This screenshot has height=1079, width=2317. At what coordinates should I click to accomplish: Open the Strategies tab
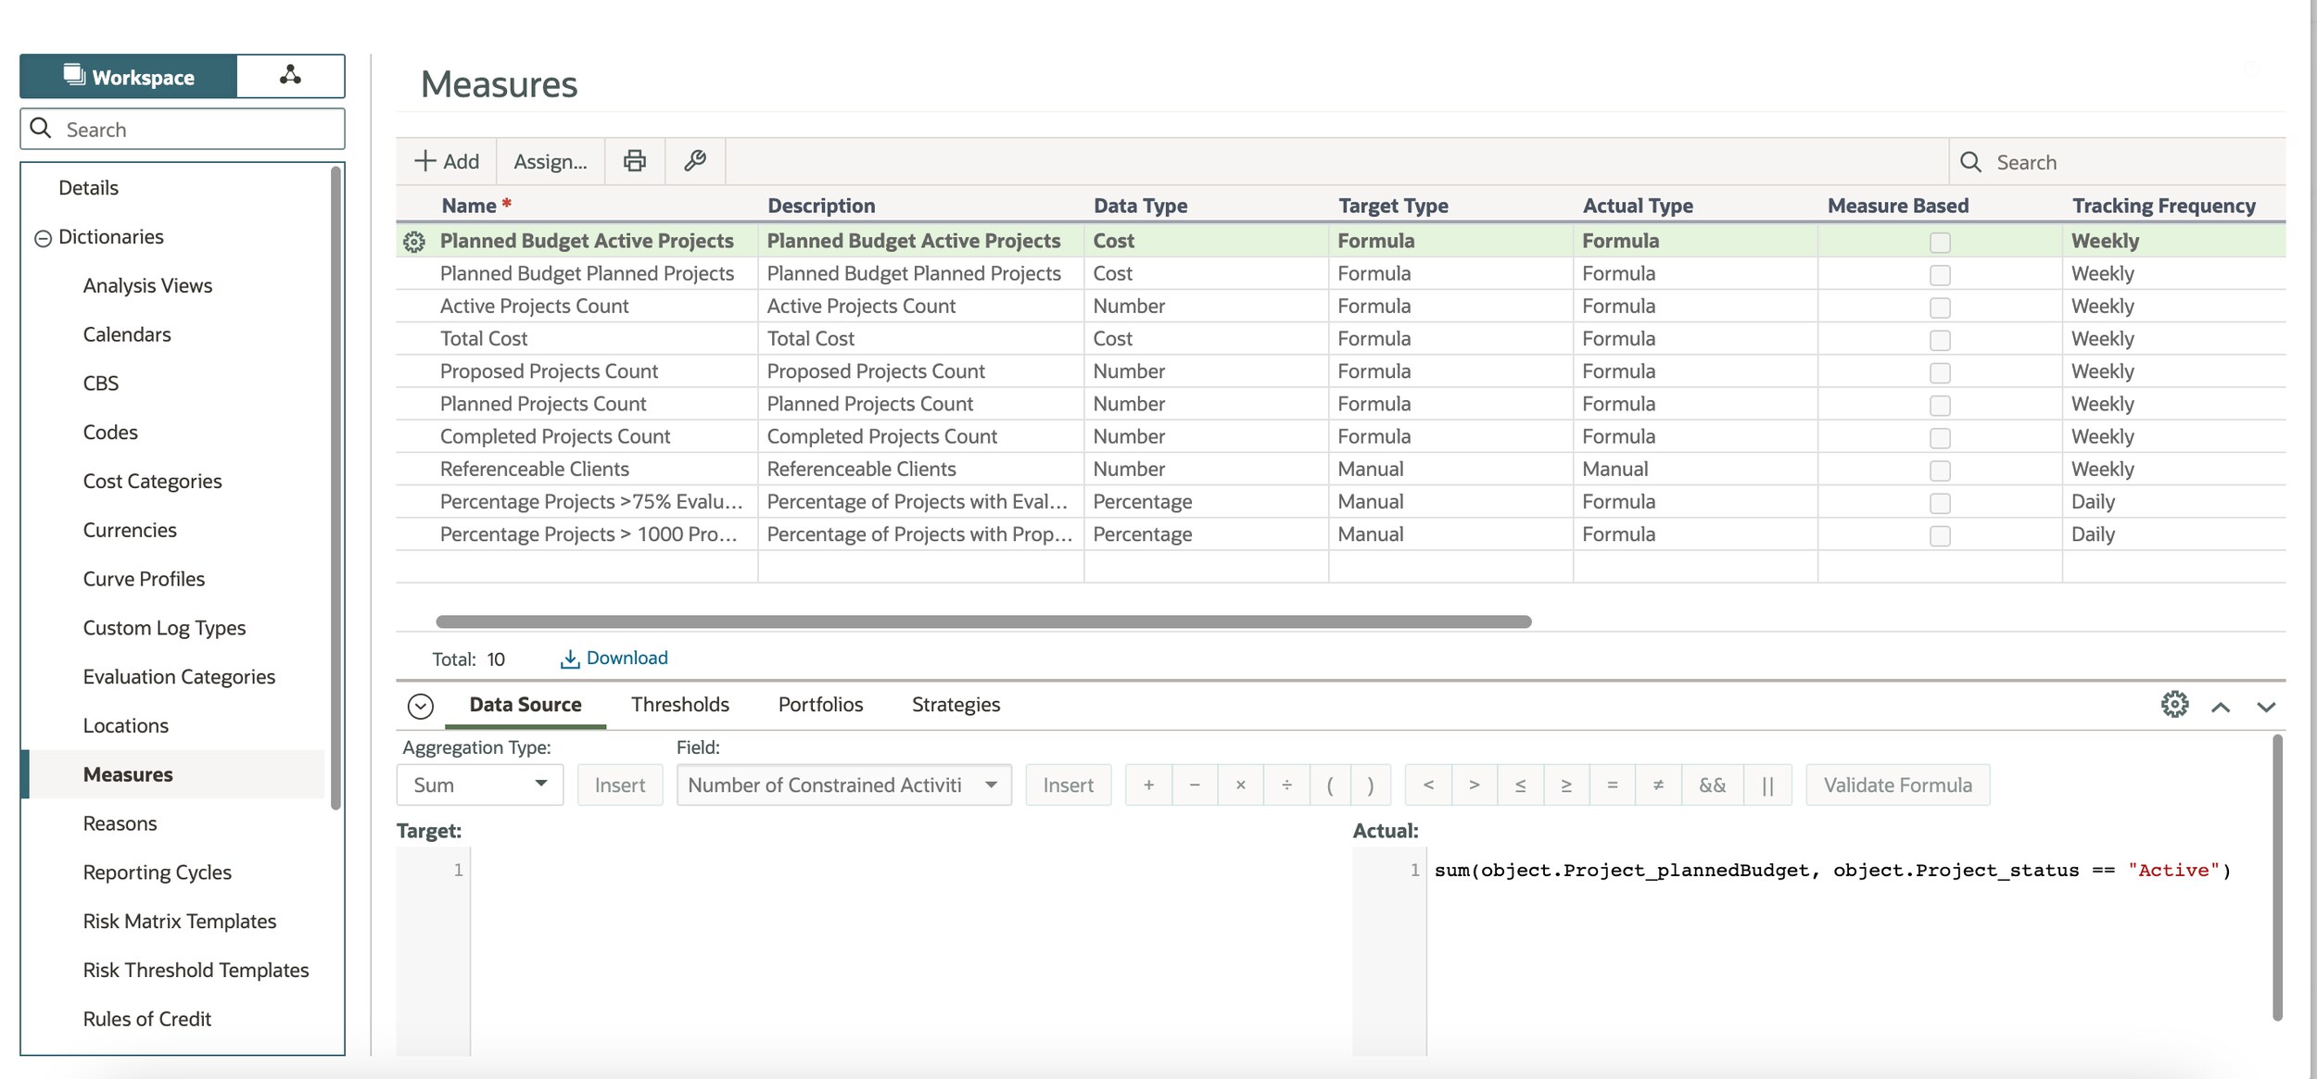pyautogui.click(x=955, y=705)
